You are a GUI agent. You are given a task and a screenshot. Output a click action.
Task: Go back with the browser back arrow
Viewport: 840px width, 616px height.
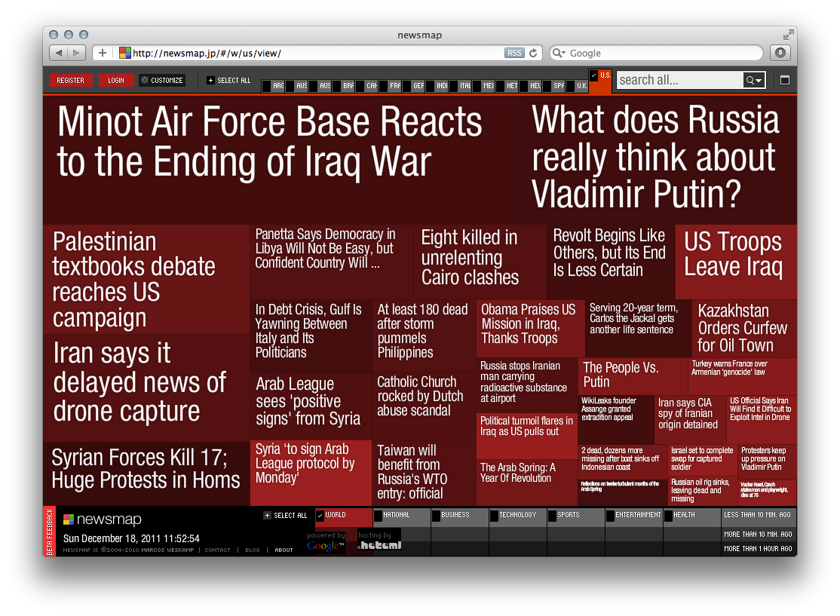click(x=59, y=53)
